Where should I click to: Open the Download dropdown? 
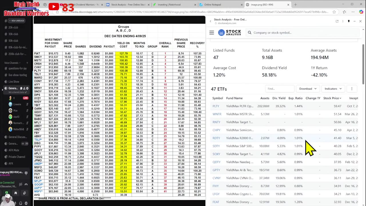click(x=308, y=89)
